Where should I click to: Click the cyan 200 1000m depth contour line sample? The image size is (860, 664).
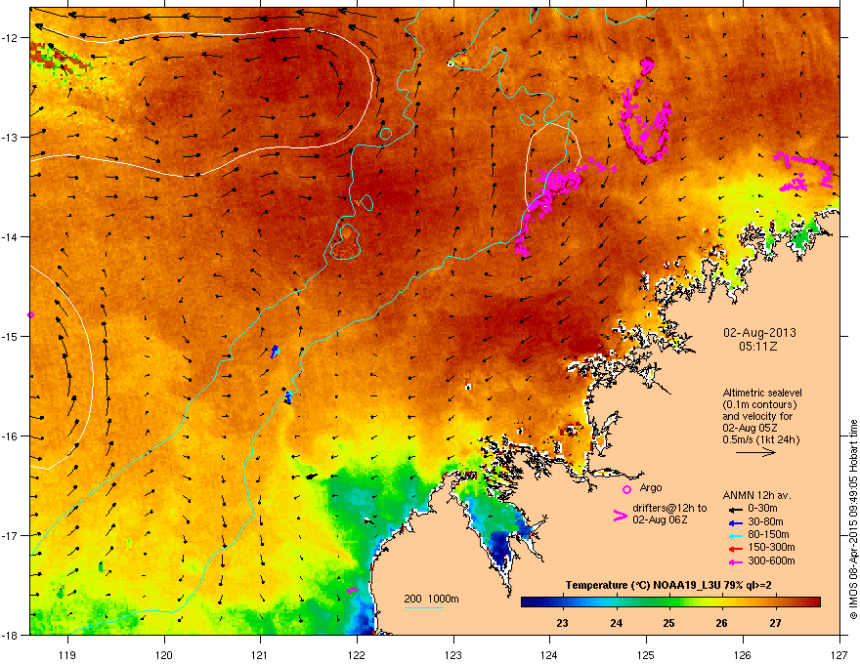point(423,607)
